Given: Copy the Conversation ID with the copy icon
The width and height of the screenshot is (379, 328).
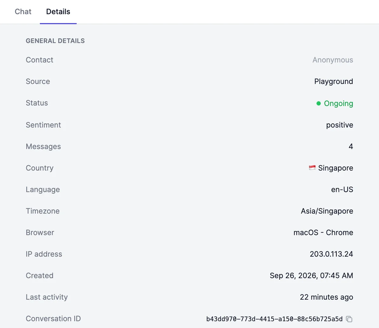Looking at the screenshot, I should 349,319.
